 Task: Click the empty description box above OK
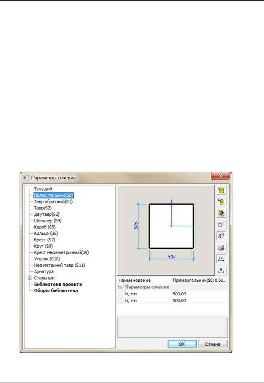click(x=173, y=327)
